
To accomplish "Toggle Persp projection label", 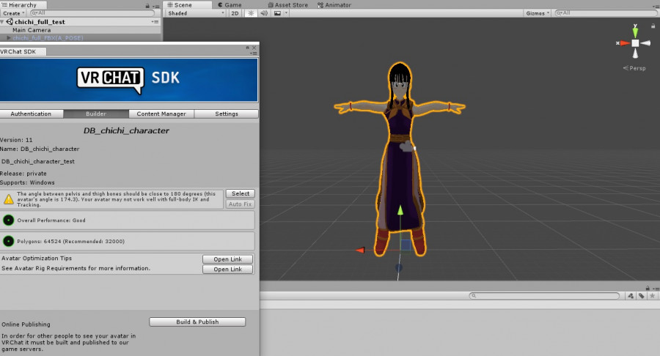I will [634, 68].
